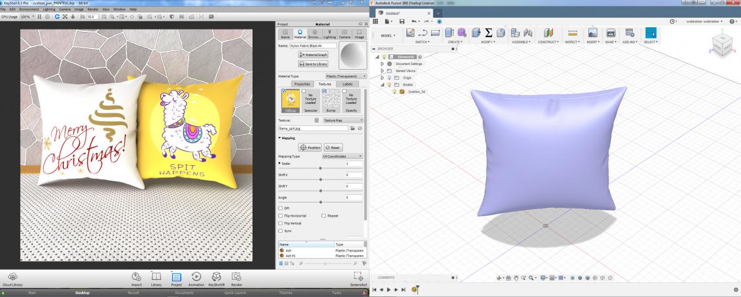Open the Fusion 360 data panel grid icon
This screenshot has height=297, width=741.
tap(376, 21)
